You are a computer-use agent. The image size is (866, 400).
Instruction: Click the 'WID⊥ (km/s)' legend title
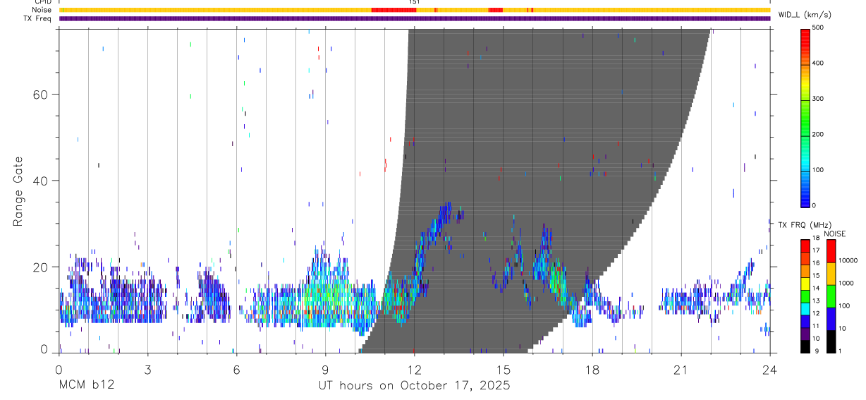point(805,14)
